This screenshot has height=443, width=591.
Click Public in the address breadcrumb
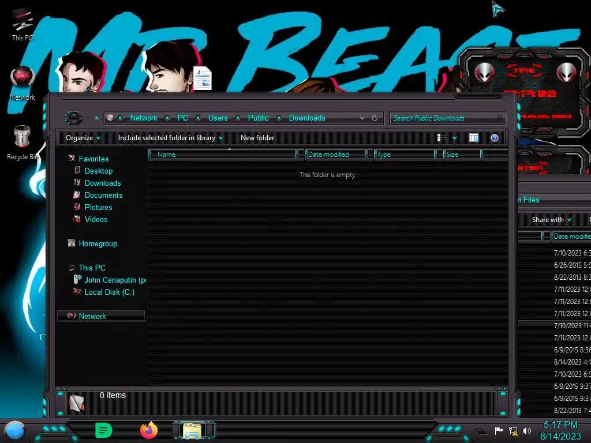pos(258,118)
